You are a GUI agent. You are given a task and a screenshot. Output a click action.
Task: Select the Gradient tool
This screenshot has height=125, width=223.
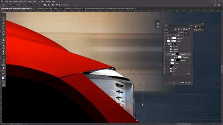[x=3, y=48]
